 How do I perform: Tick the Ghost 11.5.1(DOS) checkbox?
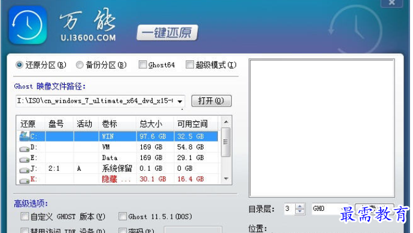click(123, 217)
